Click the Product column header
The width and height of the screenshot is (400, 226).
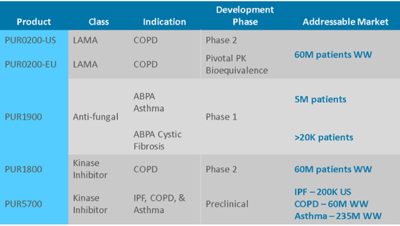[34, 22]
